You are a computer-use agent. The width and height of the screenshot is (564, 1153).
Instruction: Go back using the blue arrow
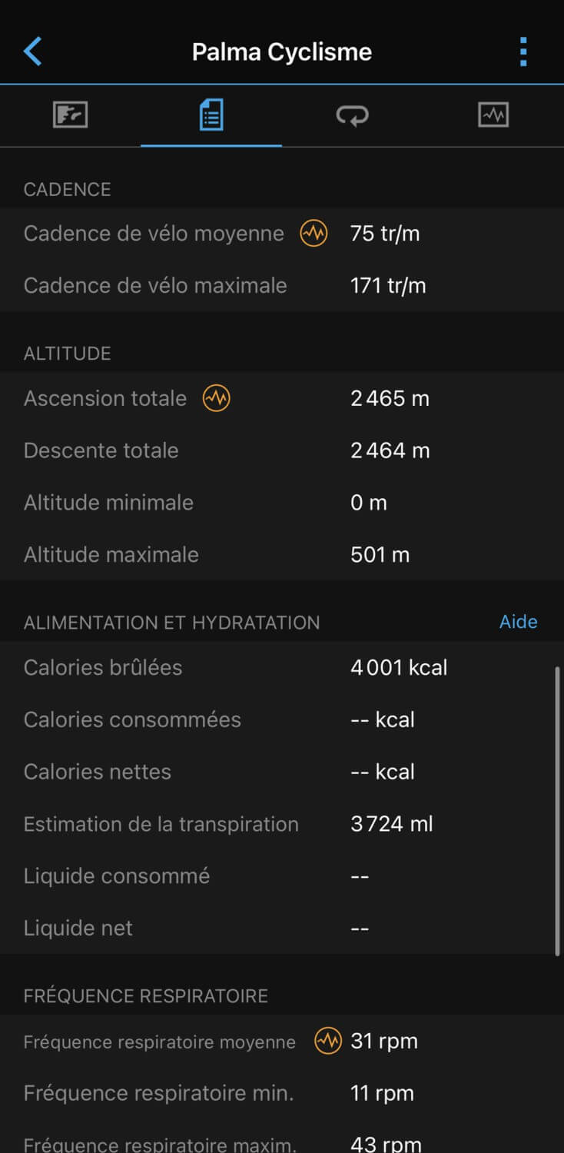32,52
